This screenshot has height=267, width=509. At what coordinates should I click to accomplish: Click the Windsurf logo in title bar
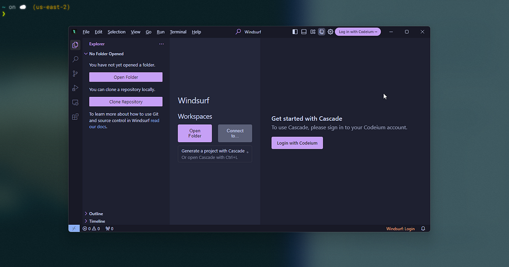(x=74, y=32)
